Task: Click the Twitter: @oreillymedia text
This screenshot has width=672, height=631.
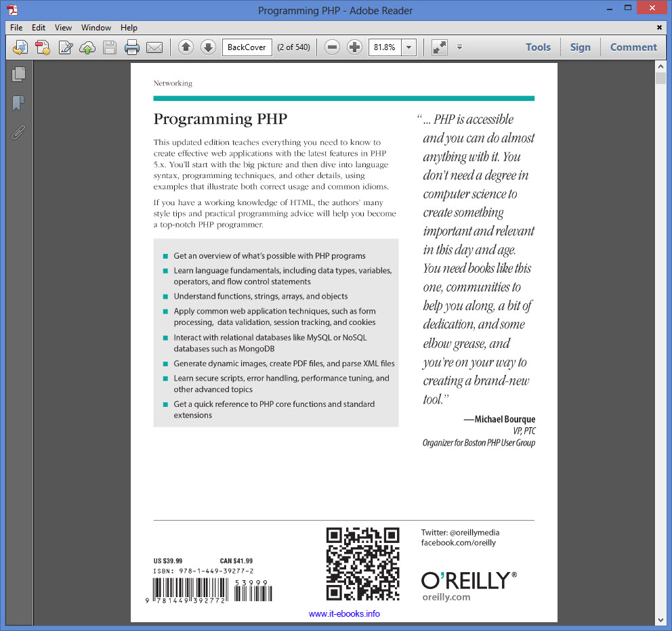Action: (x=460, y=532)
